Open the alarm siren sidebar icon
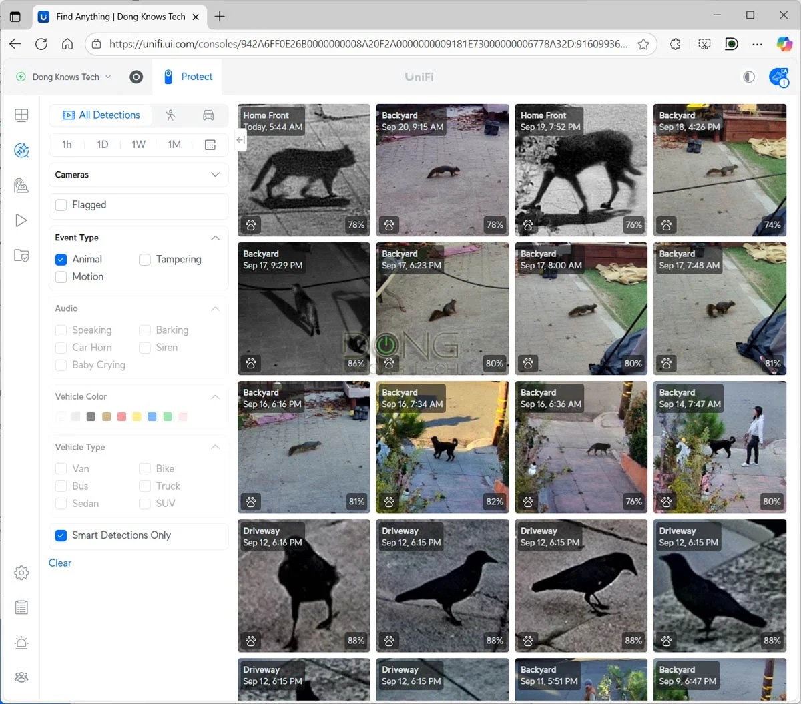The height and width of the screenshot is (704, 801). 21,643
